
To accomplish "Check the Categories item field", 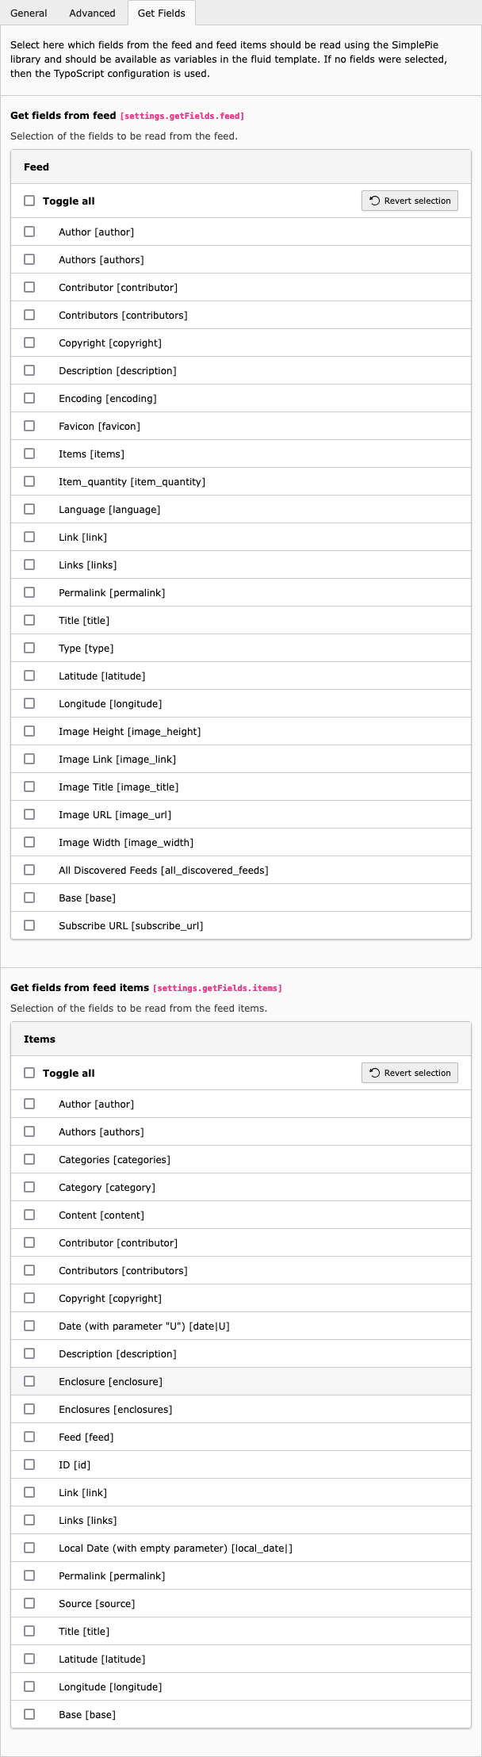I will 30,1158.
